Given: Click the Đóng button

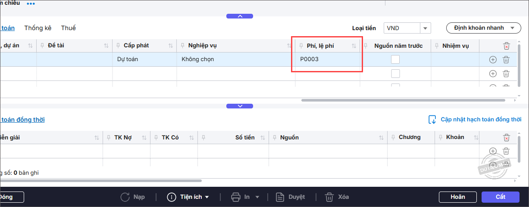Looking at the screenshot, I should [x=12, y=197].
